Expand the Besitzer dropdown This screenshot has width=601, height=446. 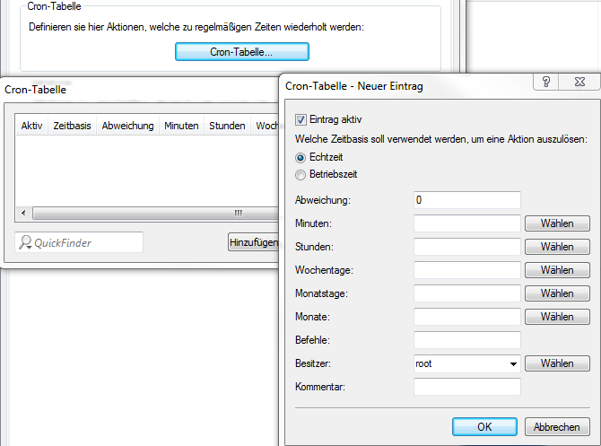[x=513, y=363]
